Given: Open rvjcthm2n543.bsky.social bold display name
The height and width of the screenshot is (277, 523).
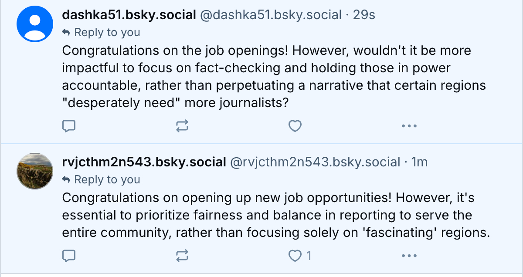Looking at the screenshot, I should pos(144,162).
